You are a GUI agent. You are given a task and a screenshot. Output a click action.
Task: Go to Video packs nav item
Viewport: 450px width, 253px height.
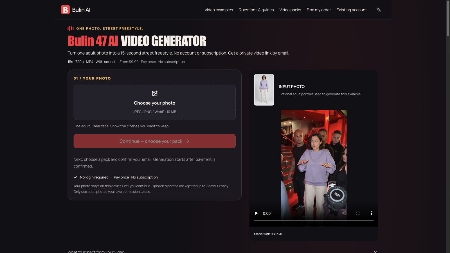point(290,10)
